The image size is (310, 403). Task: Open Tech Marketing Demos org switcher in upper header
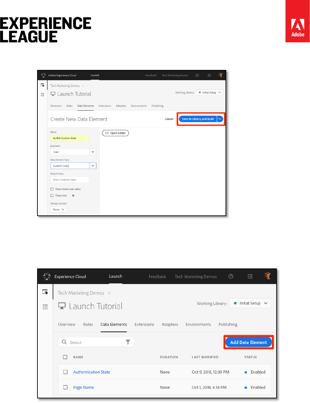pos(175,75)
